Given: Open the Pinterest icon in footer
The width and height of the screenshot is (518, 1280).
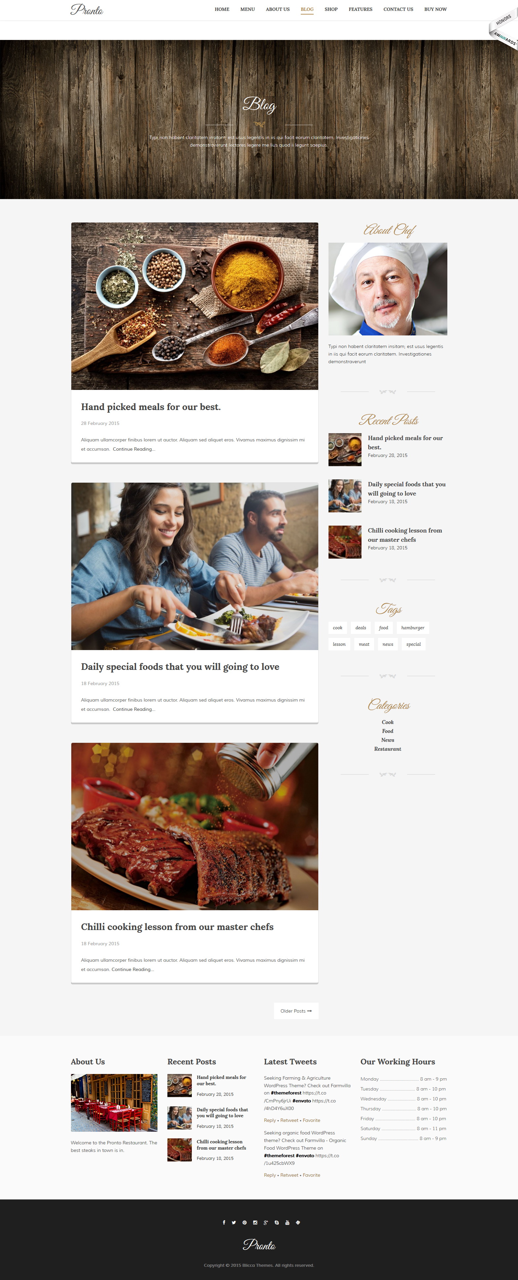Looking at the screenshot, I should (x=245, y=1222).
